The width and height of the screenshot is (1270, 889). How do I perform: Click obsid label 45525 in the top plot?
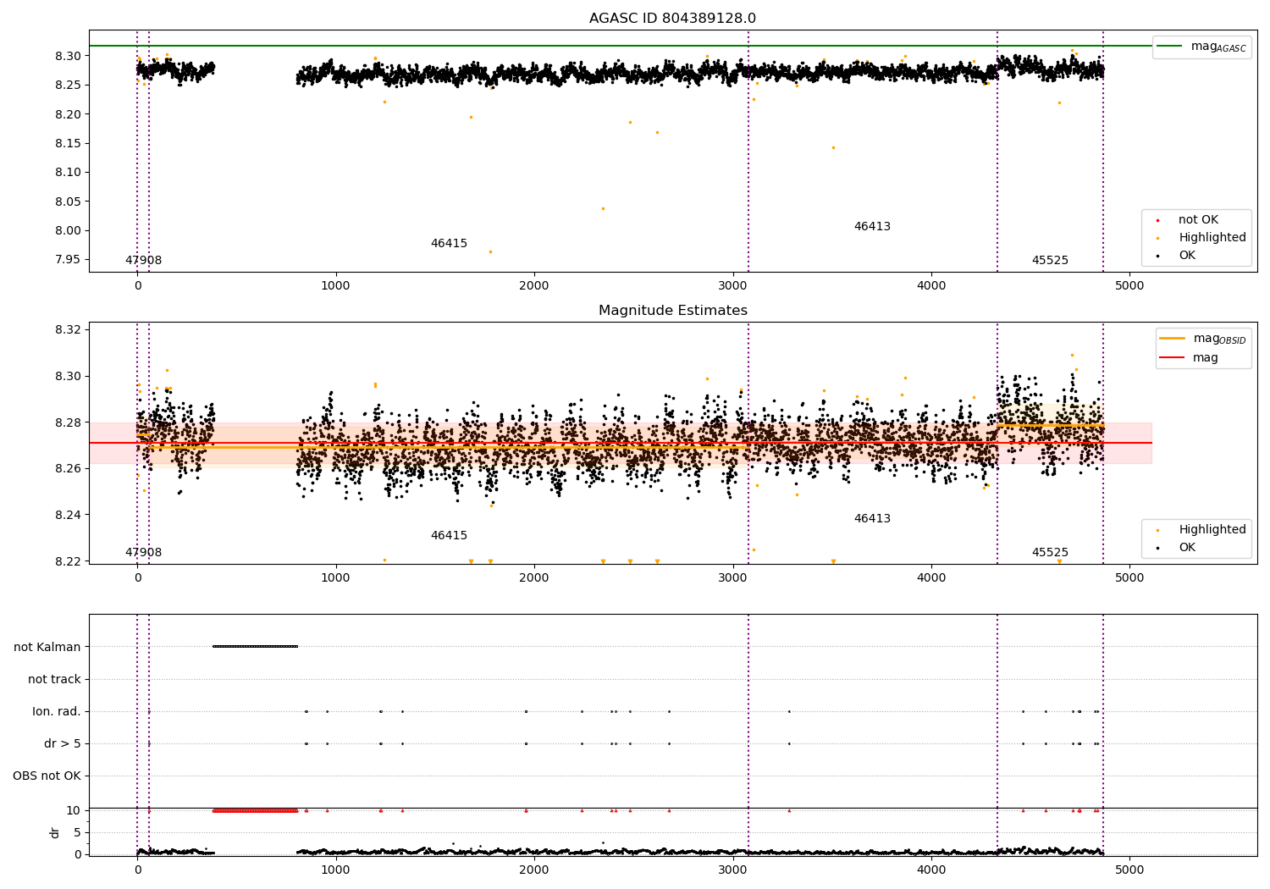pyautogui.click(x=1050, y=261)
